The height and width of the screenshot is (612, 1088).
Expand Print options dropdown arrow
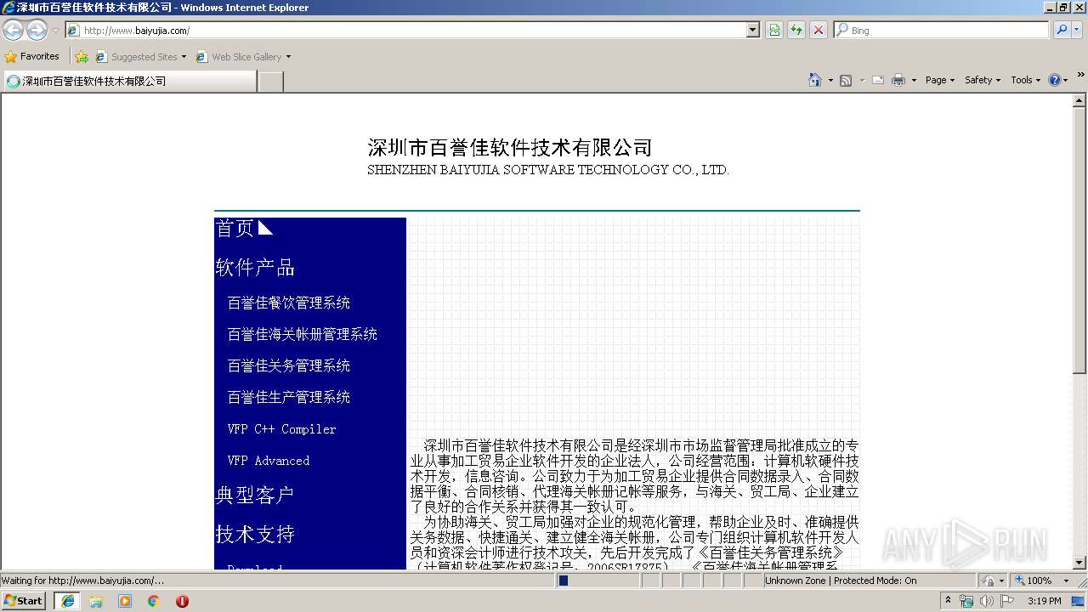(914, 80)
